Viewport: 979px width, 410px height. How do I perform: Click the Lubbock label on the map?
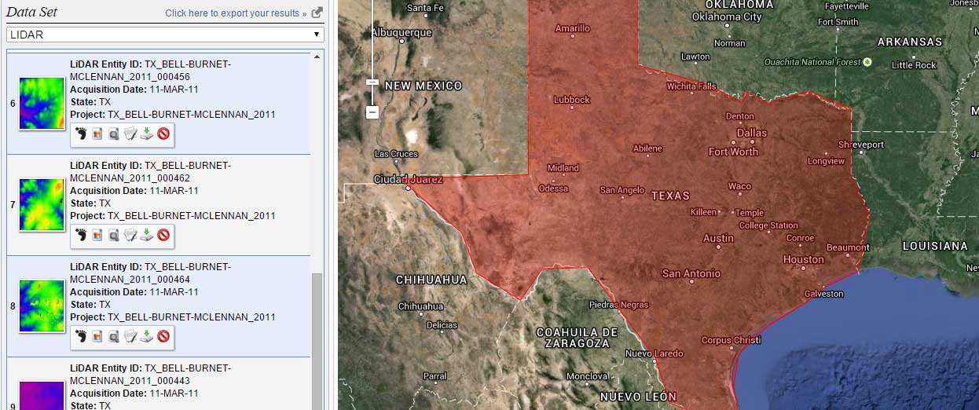pyautogui.click(x=572, y=100)
